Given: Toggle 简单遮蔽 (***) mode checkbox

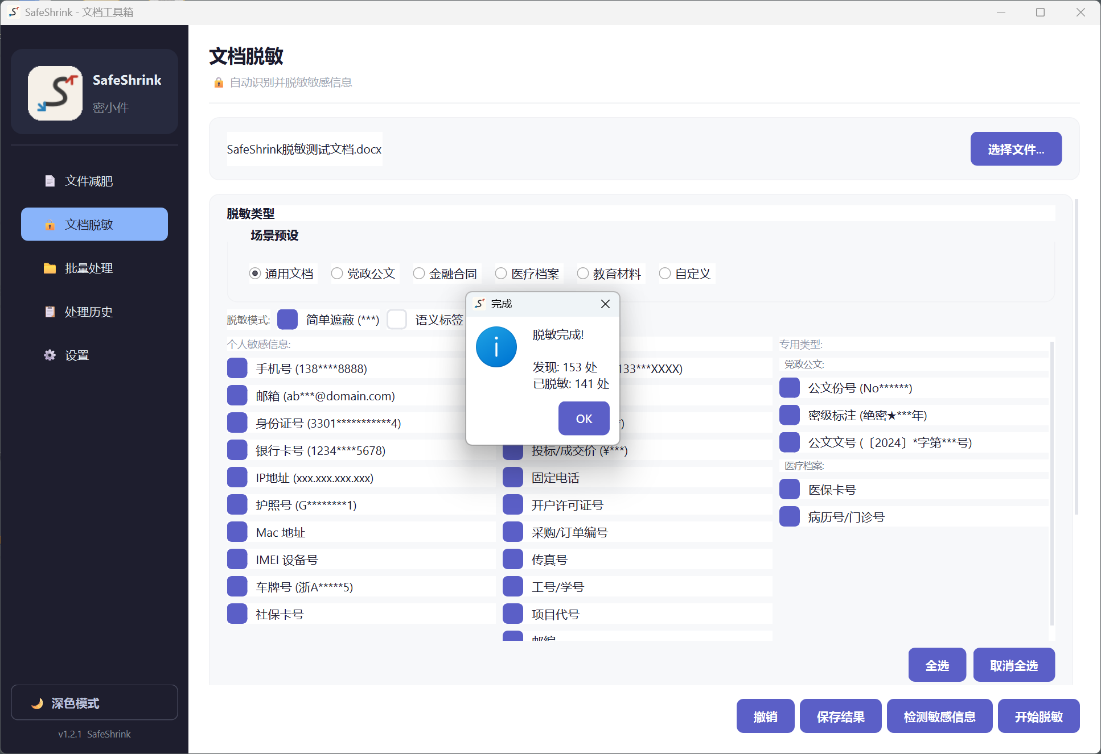Looking at the screenshot, I should [x=287, y=320].
